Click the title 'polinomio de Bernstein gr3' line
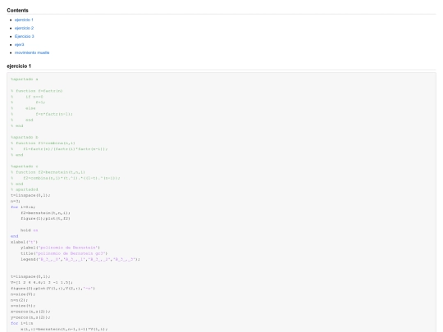 [64, 253]
